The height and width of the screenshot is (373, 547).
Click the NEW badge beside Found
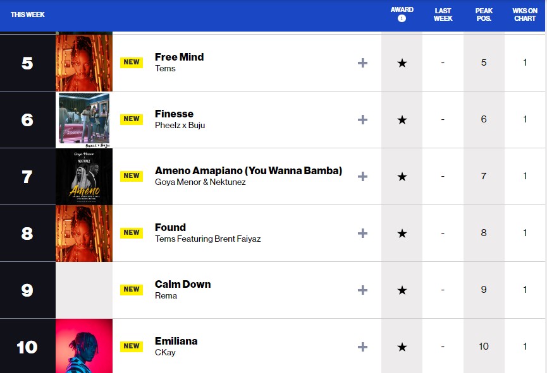pyautogui.click(x=132, y=232)
